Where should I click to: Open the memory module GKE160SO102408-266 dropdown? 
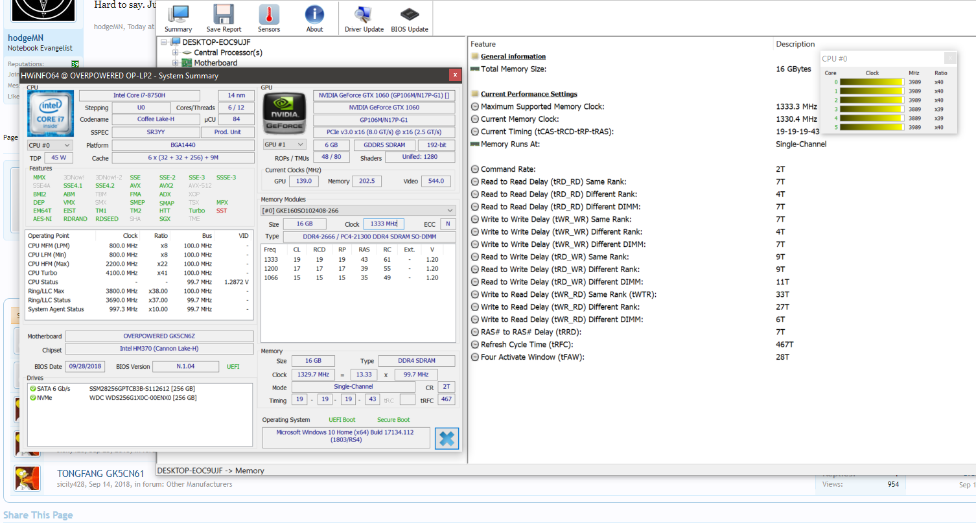coord(358,211)
